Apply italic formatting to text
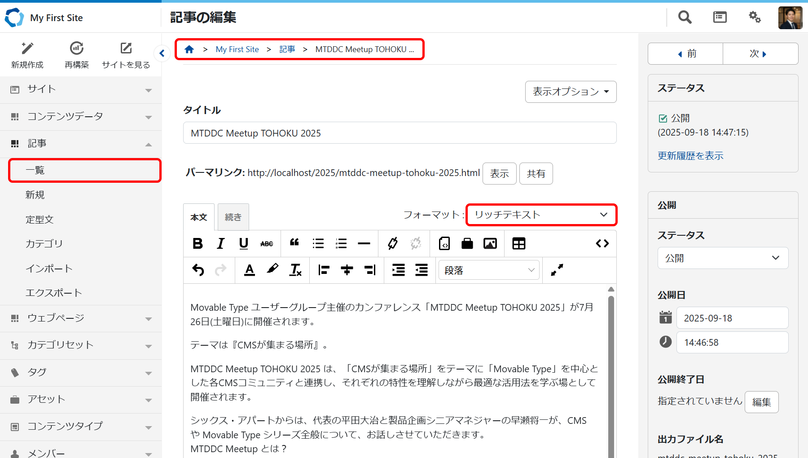 (x=220, y=243)
